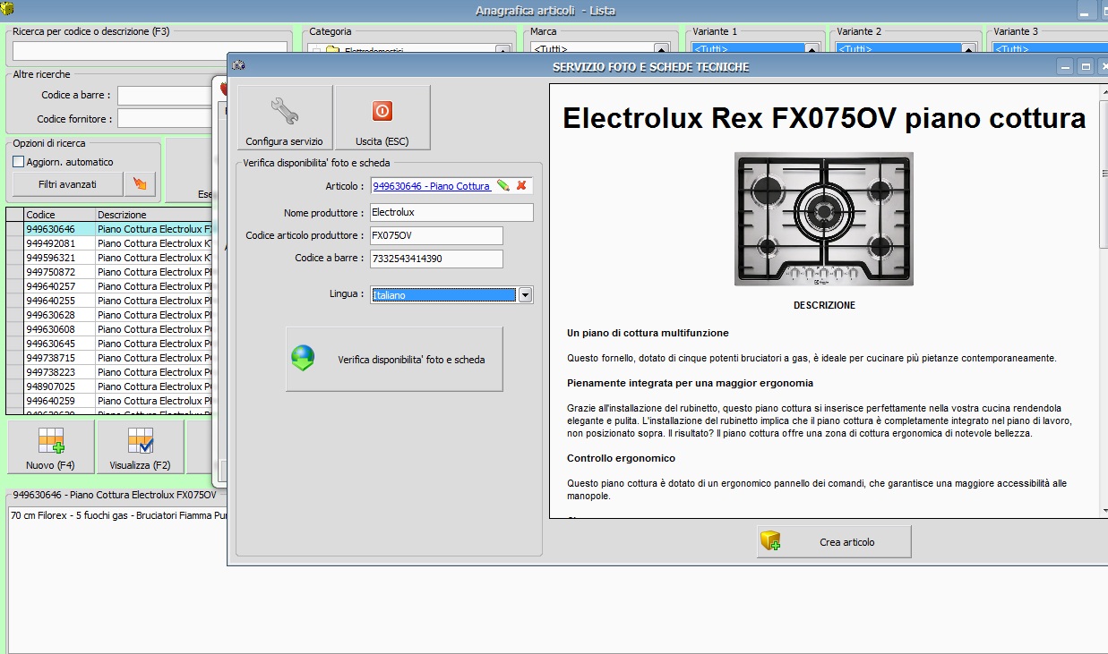Click the Nuovo (F4) button
The height and width of the screenshot is (654, 1108).
tap(51, 446)
